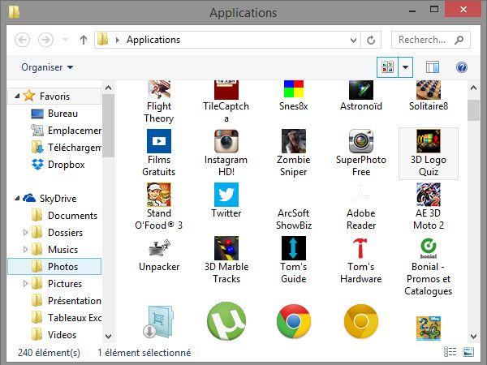Viewport: 487px width, 365px height.
Task: Open the view options dropdown arrow
Action: [x=405, y=67]
